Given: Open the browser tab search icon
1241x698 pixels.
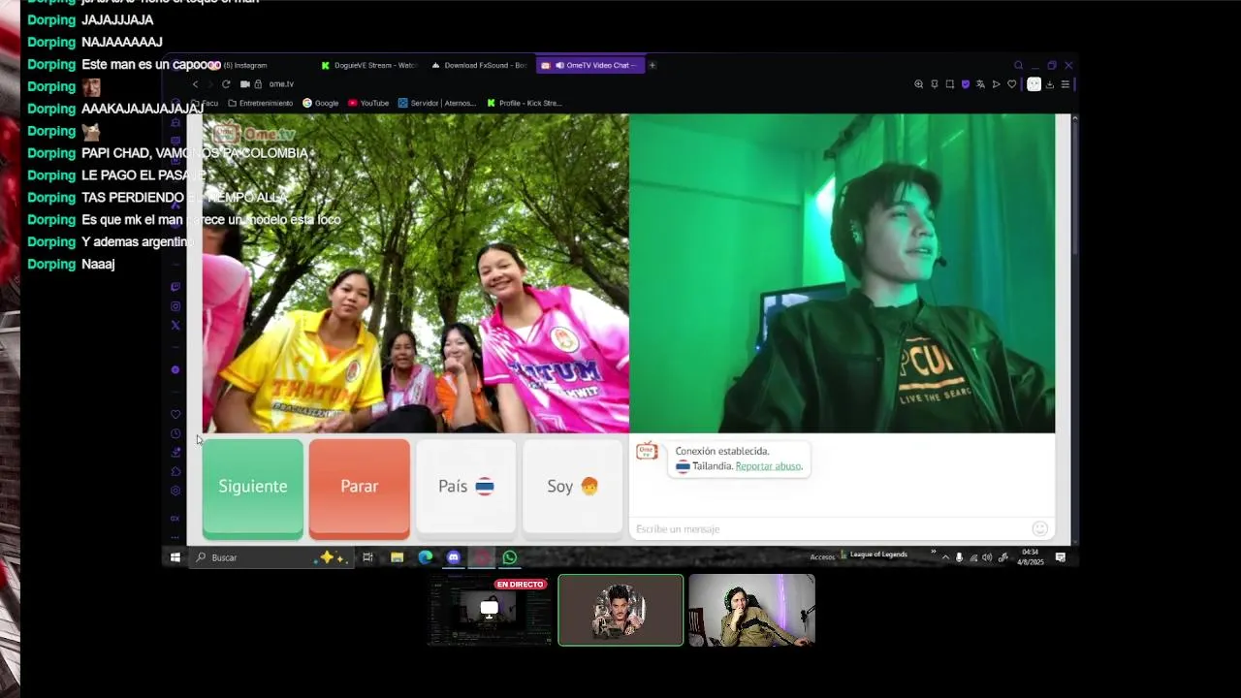Looking at the screenshot, I should point(1018,65).
